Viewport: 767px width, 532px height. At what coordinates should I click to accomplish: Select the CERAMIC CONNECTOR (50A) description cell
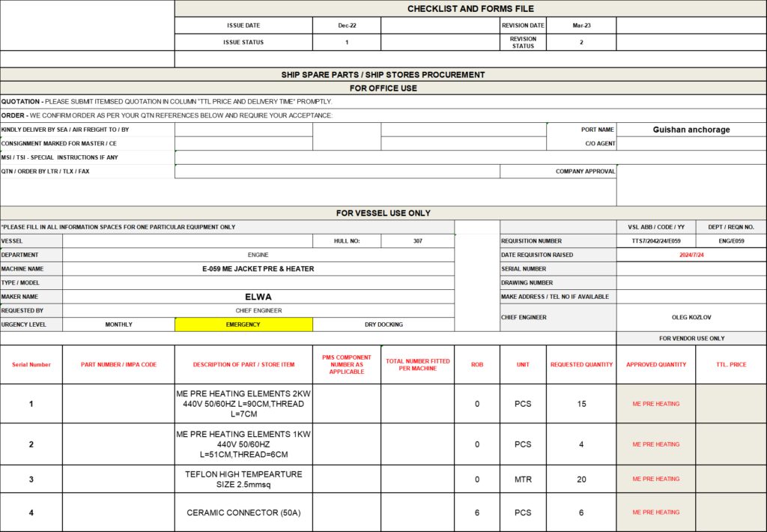243,513
